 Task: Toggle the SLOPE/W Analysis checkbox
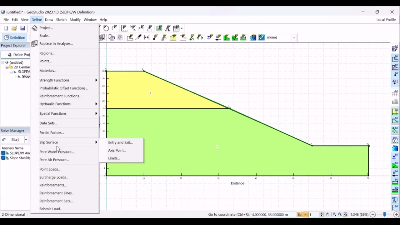(3, 153)
